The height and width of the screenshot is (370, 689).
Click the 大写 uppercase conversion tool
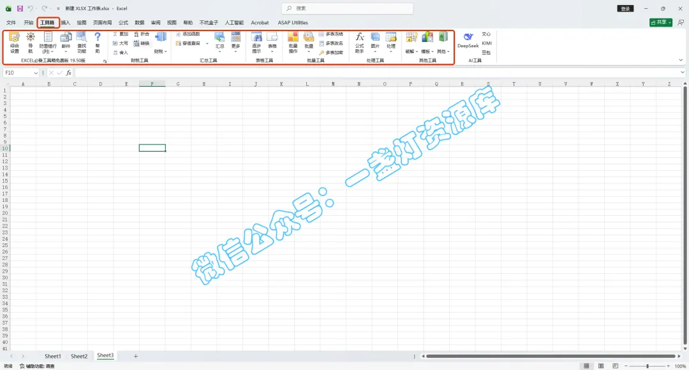pos(121,43)
